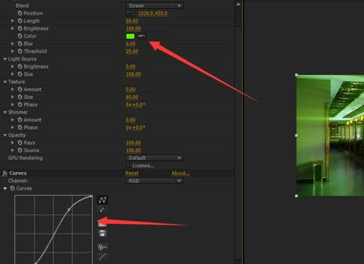Click the smooth curve icon
Viewport: 364px width, 264px height.
coord(103,247)
